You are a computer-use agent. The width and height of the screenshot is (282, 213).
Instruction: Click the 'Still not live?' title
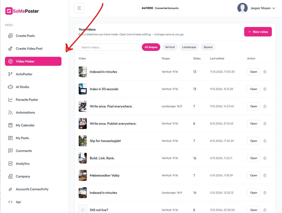99,210
